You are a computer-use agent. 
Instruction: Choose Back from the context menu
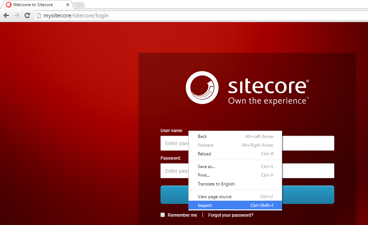pos(235,136)
